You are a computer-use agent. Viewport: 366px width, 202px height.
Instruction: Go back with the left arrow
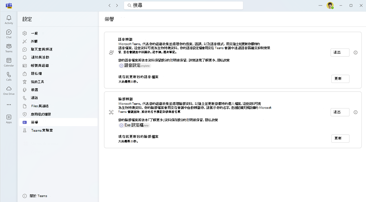(x=110, y=5)
